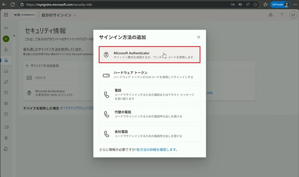The width and height of the screenshot is (299, 177).
Task: Open browser settings and more menu
Action: click(x=295, y=4)
